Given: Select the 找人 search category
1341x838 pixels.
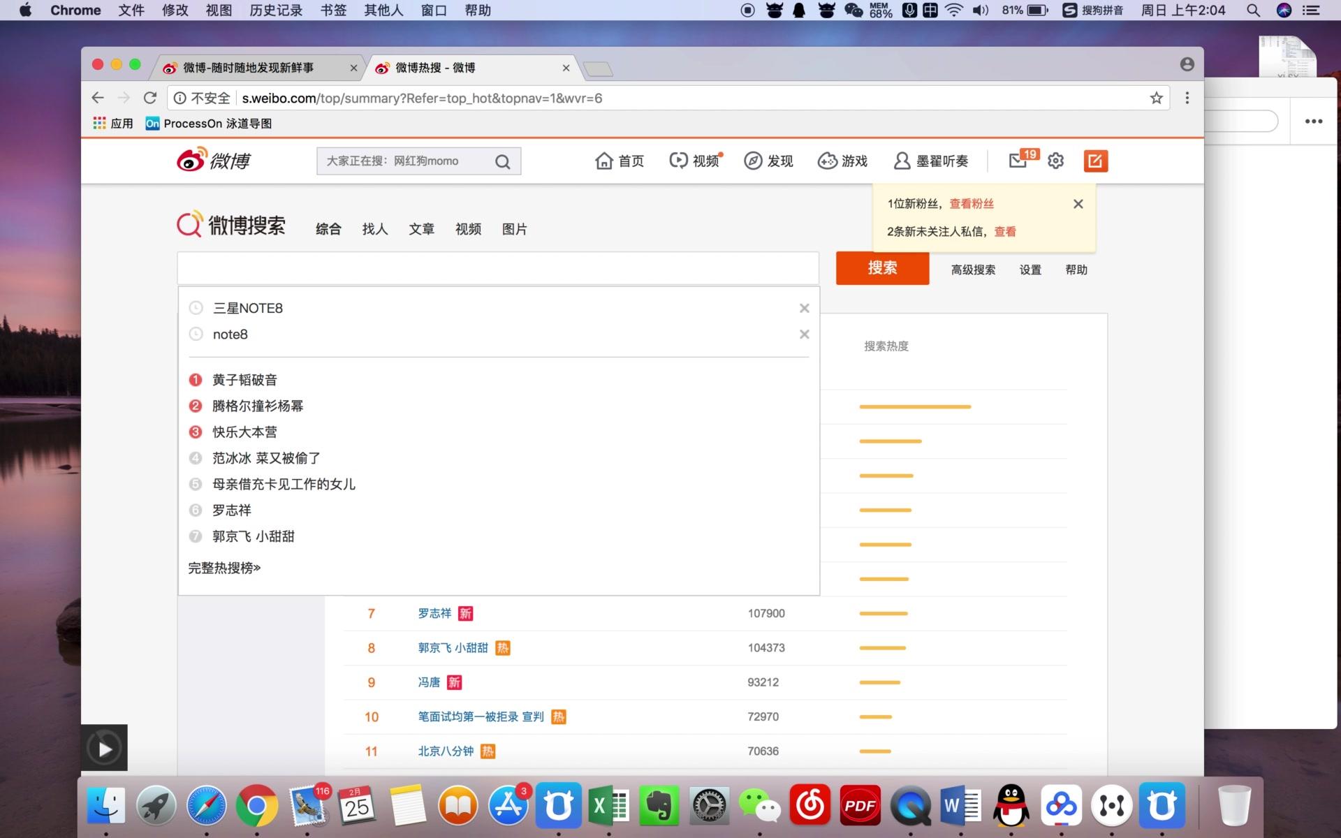Looking at the screenshot, I should tap(375, 229).
